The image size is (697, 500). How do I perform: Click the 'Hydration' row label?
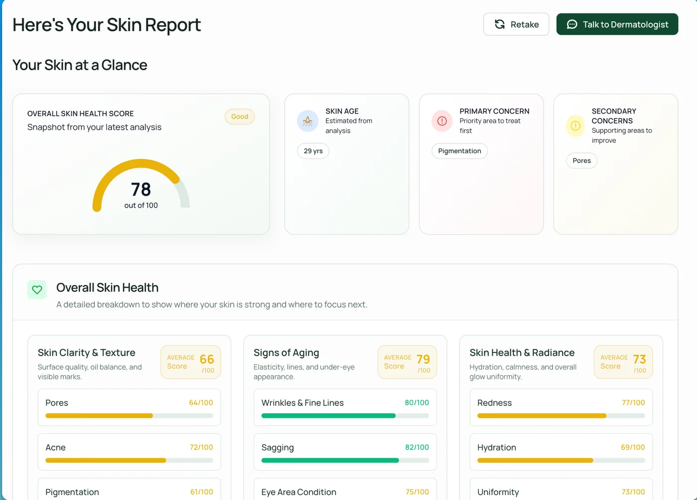(497, 447)
